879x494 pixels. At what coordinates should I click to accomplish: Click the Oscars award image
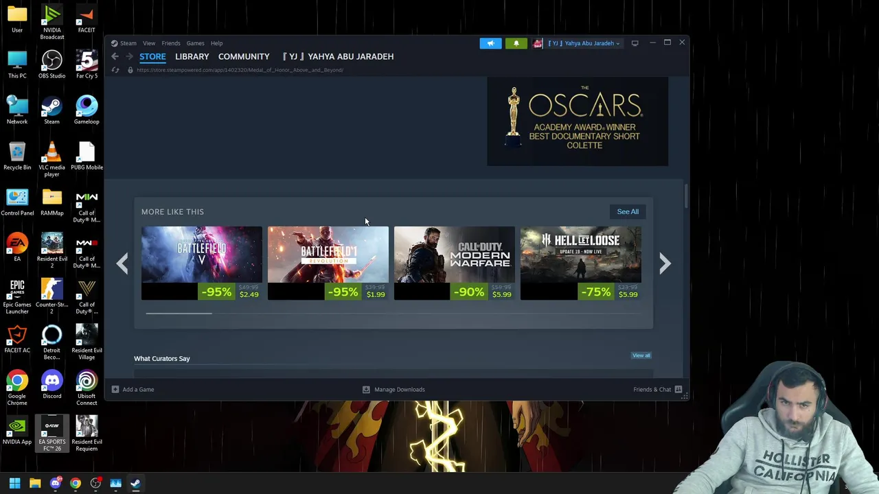point(578,121)
